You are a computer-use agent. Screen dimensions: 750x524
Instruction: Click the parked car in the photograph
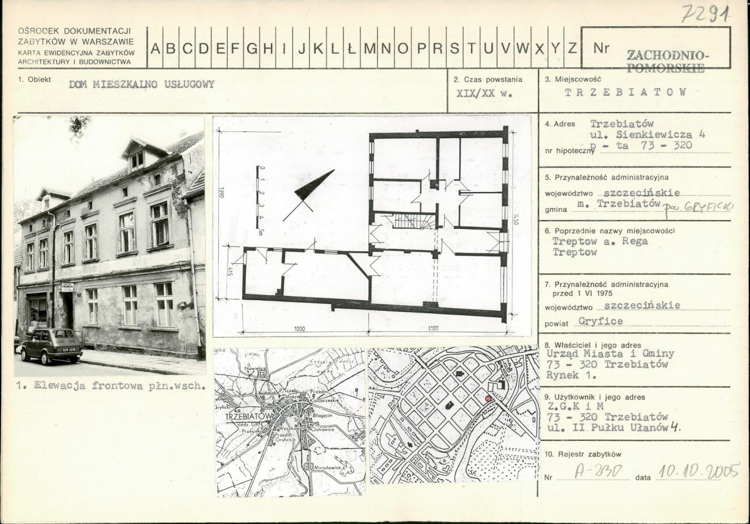(x=51, y=345)
